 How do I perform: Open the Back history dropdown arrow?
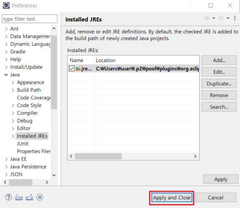(x=214, y=18)
